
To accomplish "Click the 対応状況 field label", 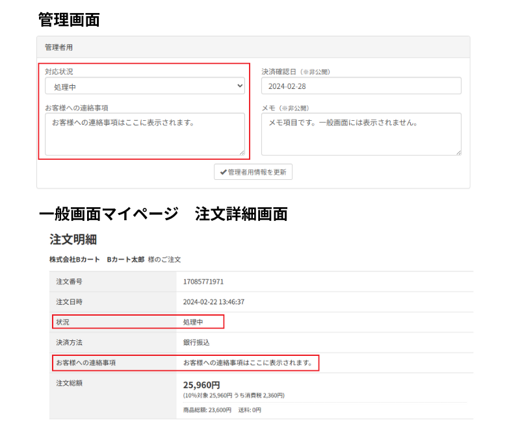I will coord(59,71).
